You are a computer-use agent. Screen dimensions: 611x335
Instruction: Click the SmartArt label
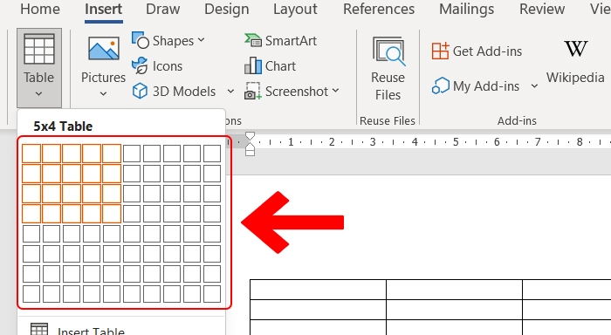pyautogui.click(x=291, y=40)
